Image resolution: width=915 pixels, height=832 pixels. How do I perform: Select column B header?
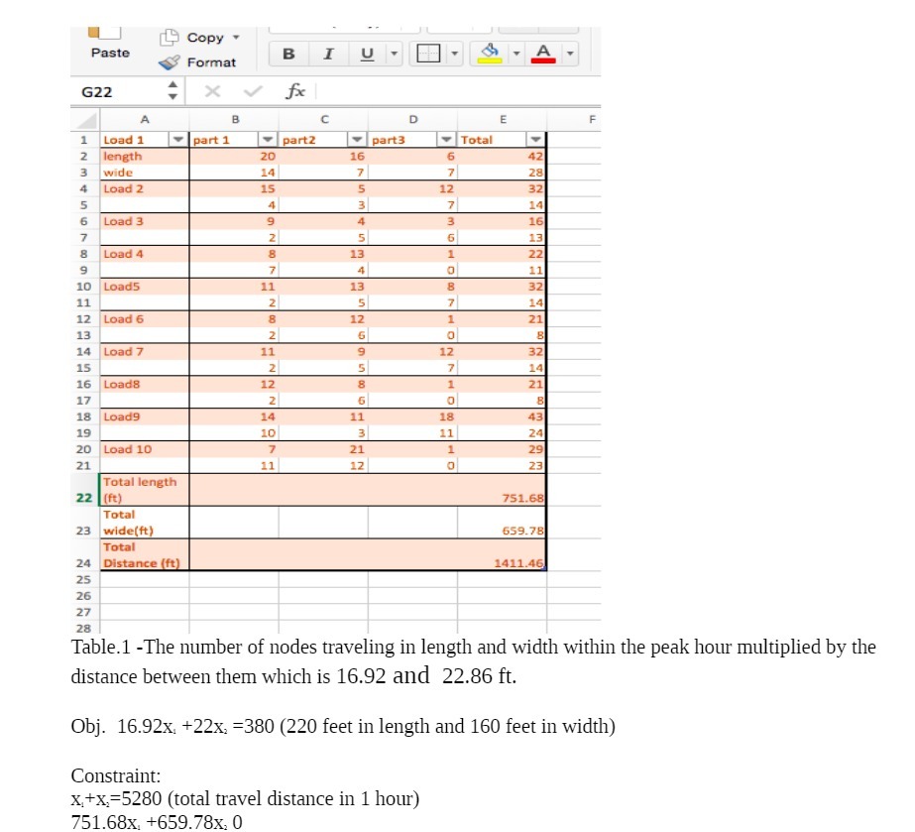(x=235, y=119)
